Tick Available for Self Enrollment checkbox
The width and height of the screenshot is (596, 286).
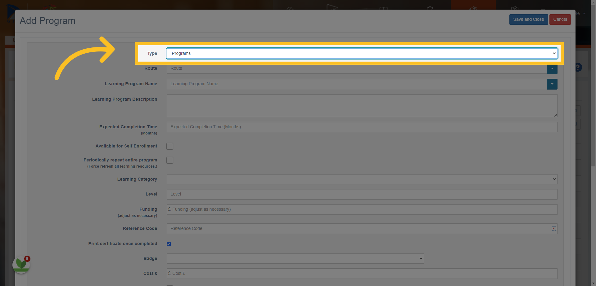[x=170, y=146]
